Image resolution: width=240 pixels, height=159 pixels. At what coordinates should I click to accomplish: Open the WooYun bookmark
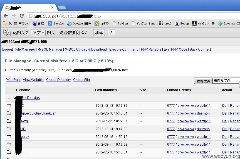coord(120,23)
